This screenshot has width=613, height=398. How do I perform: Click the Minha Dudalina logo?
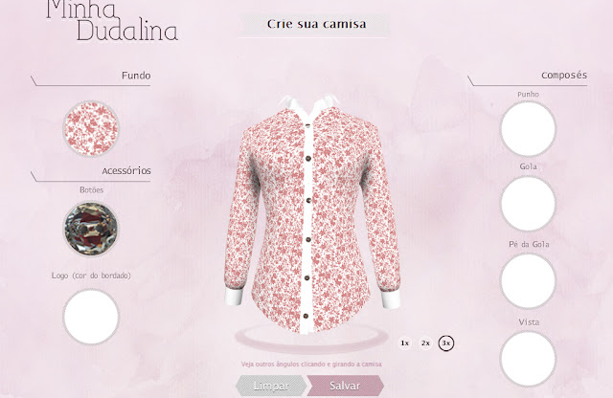coord(112,20)
